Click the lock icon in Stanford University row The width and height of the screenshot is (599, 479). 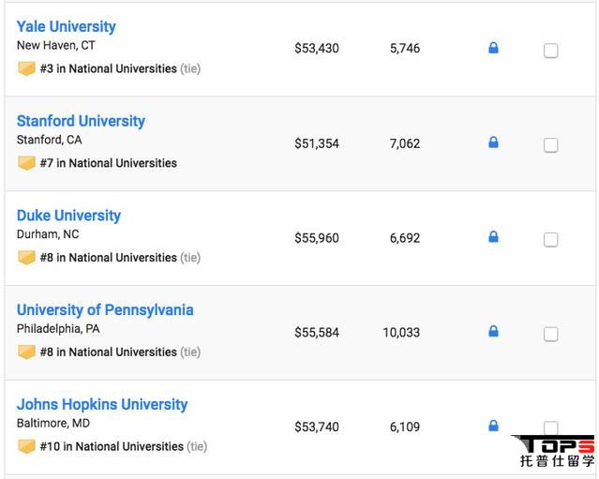click(493, 142)
